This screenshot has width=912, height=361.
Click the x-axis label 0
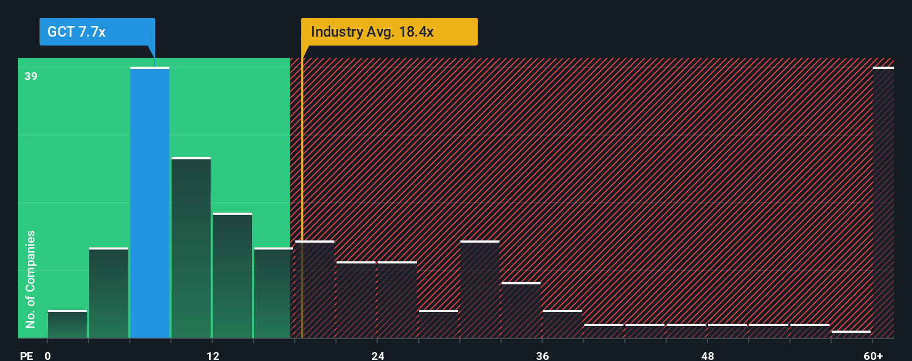point(48,355)
